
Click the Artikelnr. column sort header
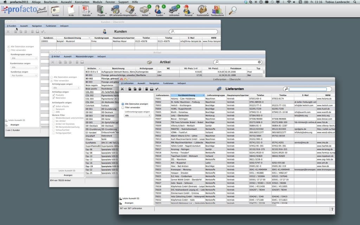pyautogui.click(x=93, y=69)
